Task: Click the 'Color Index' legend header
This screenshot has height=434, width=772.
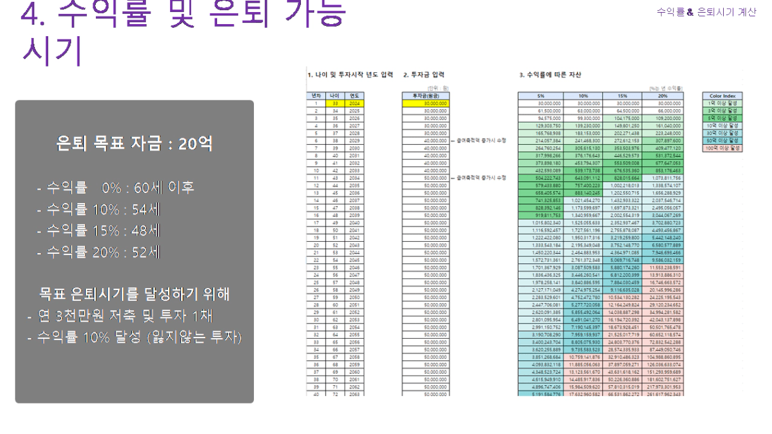Action: [x=724, y=96]
